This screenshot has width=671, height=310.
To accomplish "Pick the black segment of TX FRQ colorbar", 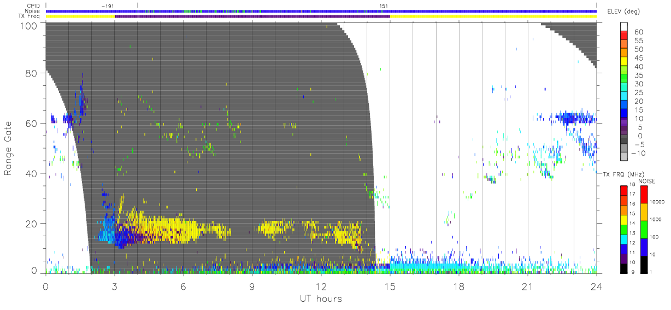I will tap(623, 268).
